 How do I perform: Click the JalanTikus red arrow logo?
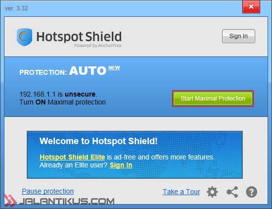(x=10, y=201)
